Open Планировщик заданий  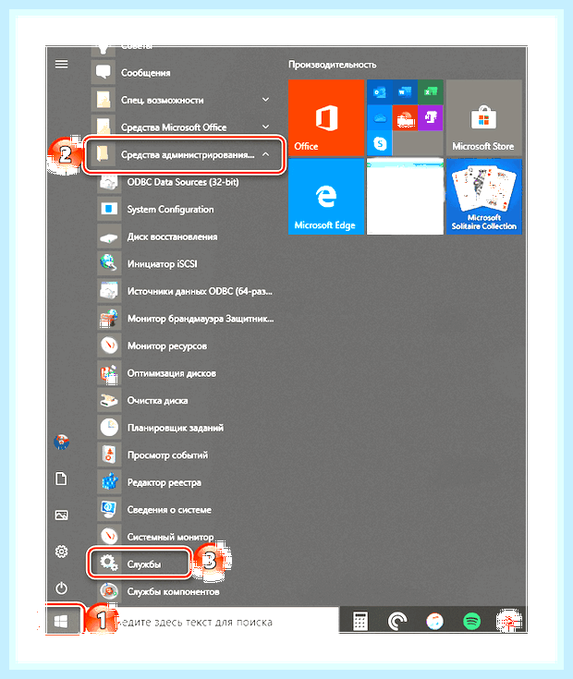185,428
